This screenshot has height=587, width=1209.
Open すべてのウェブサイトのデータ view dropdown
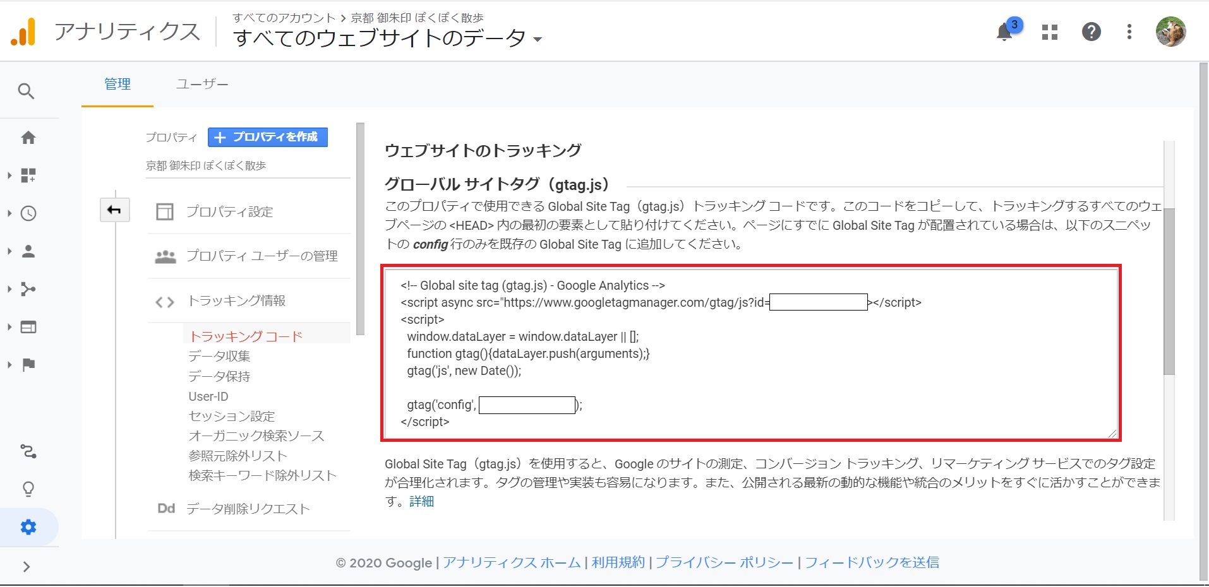(x=387, y=39)
